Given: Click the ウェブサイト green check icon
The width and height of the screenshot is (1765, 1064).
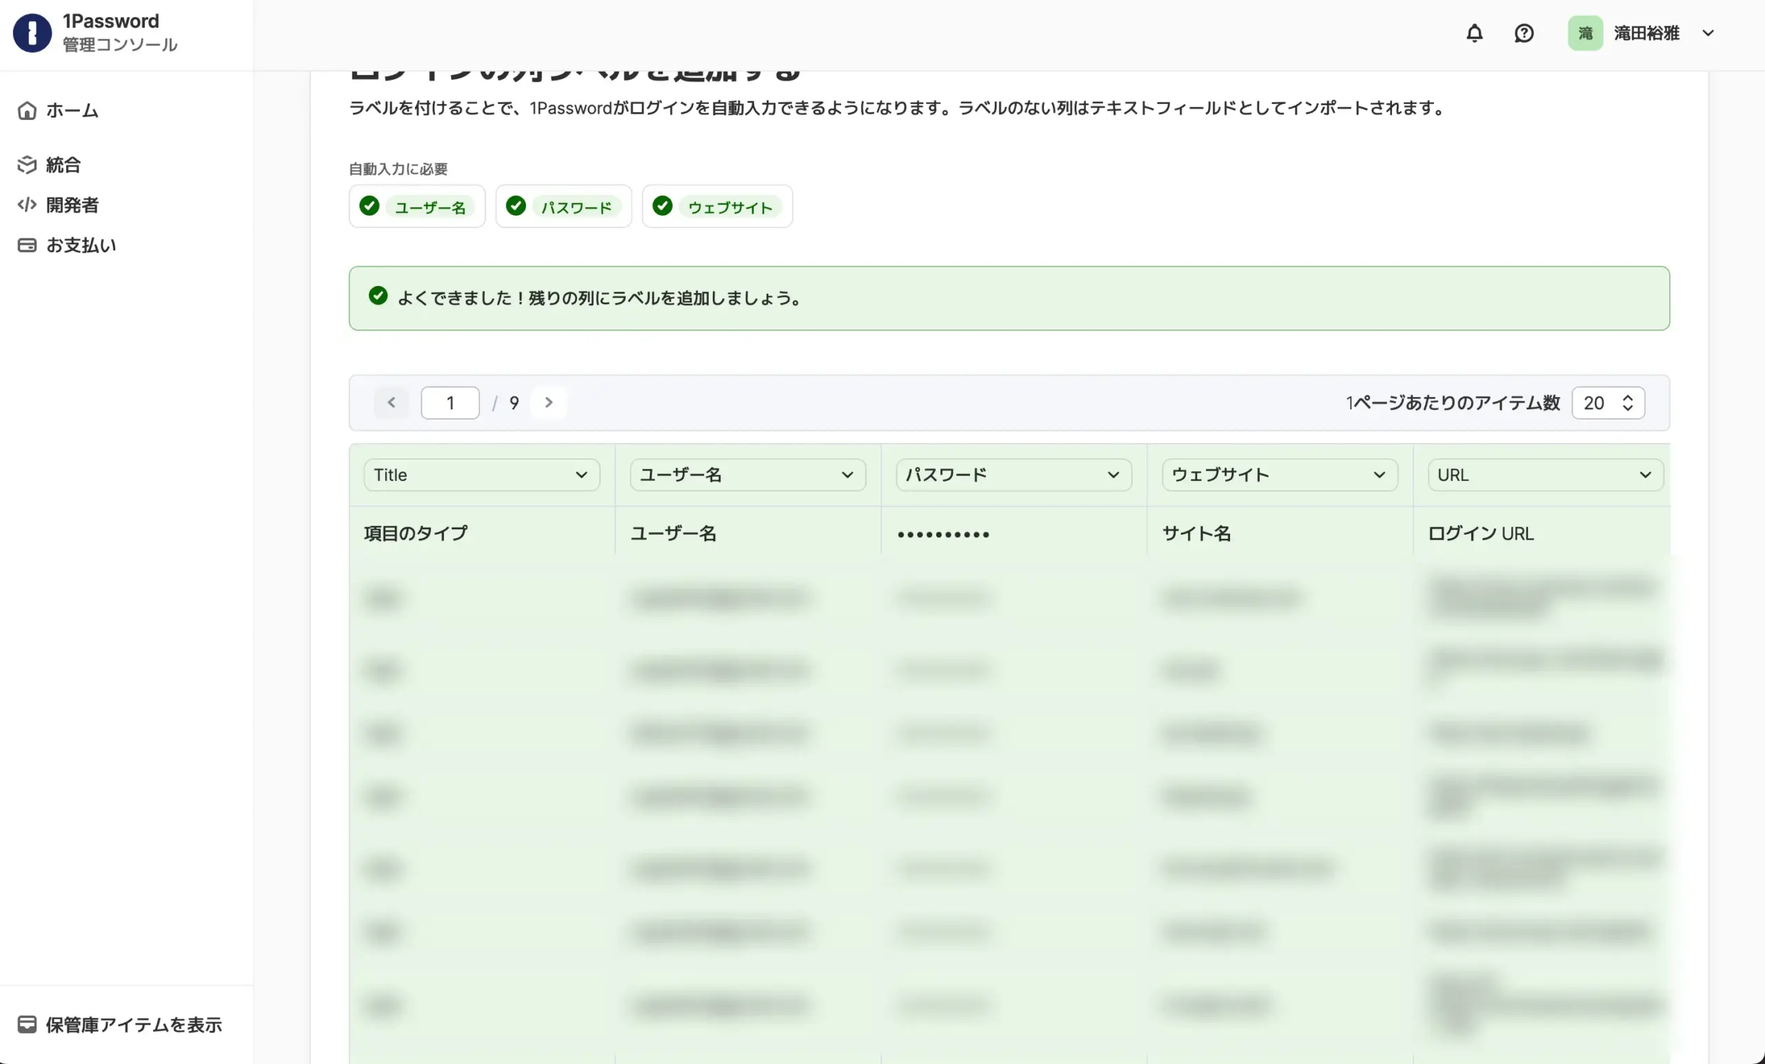Looking at the screenshot, I should [663, 206].
